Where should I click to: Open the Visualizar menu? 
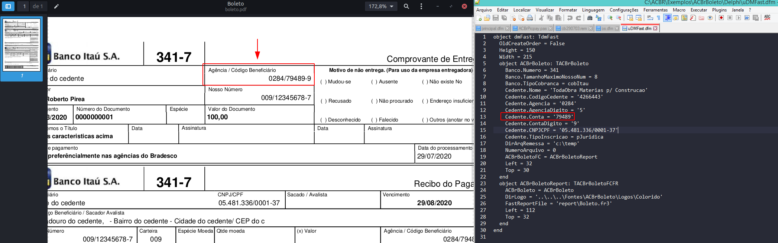click(x=545, y=10)
